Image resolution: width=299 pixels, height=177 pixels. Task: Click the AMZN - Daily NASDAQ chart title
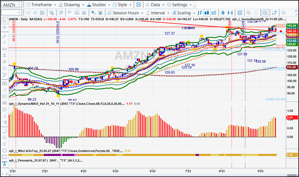[x=26, y=19]
